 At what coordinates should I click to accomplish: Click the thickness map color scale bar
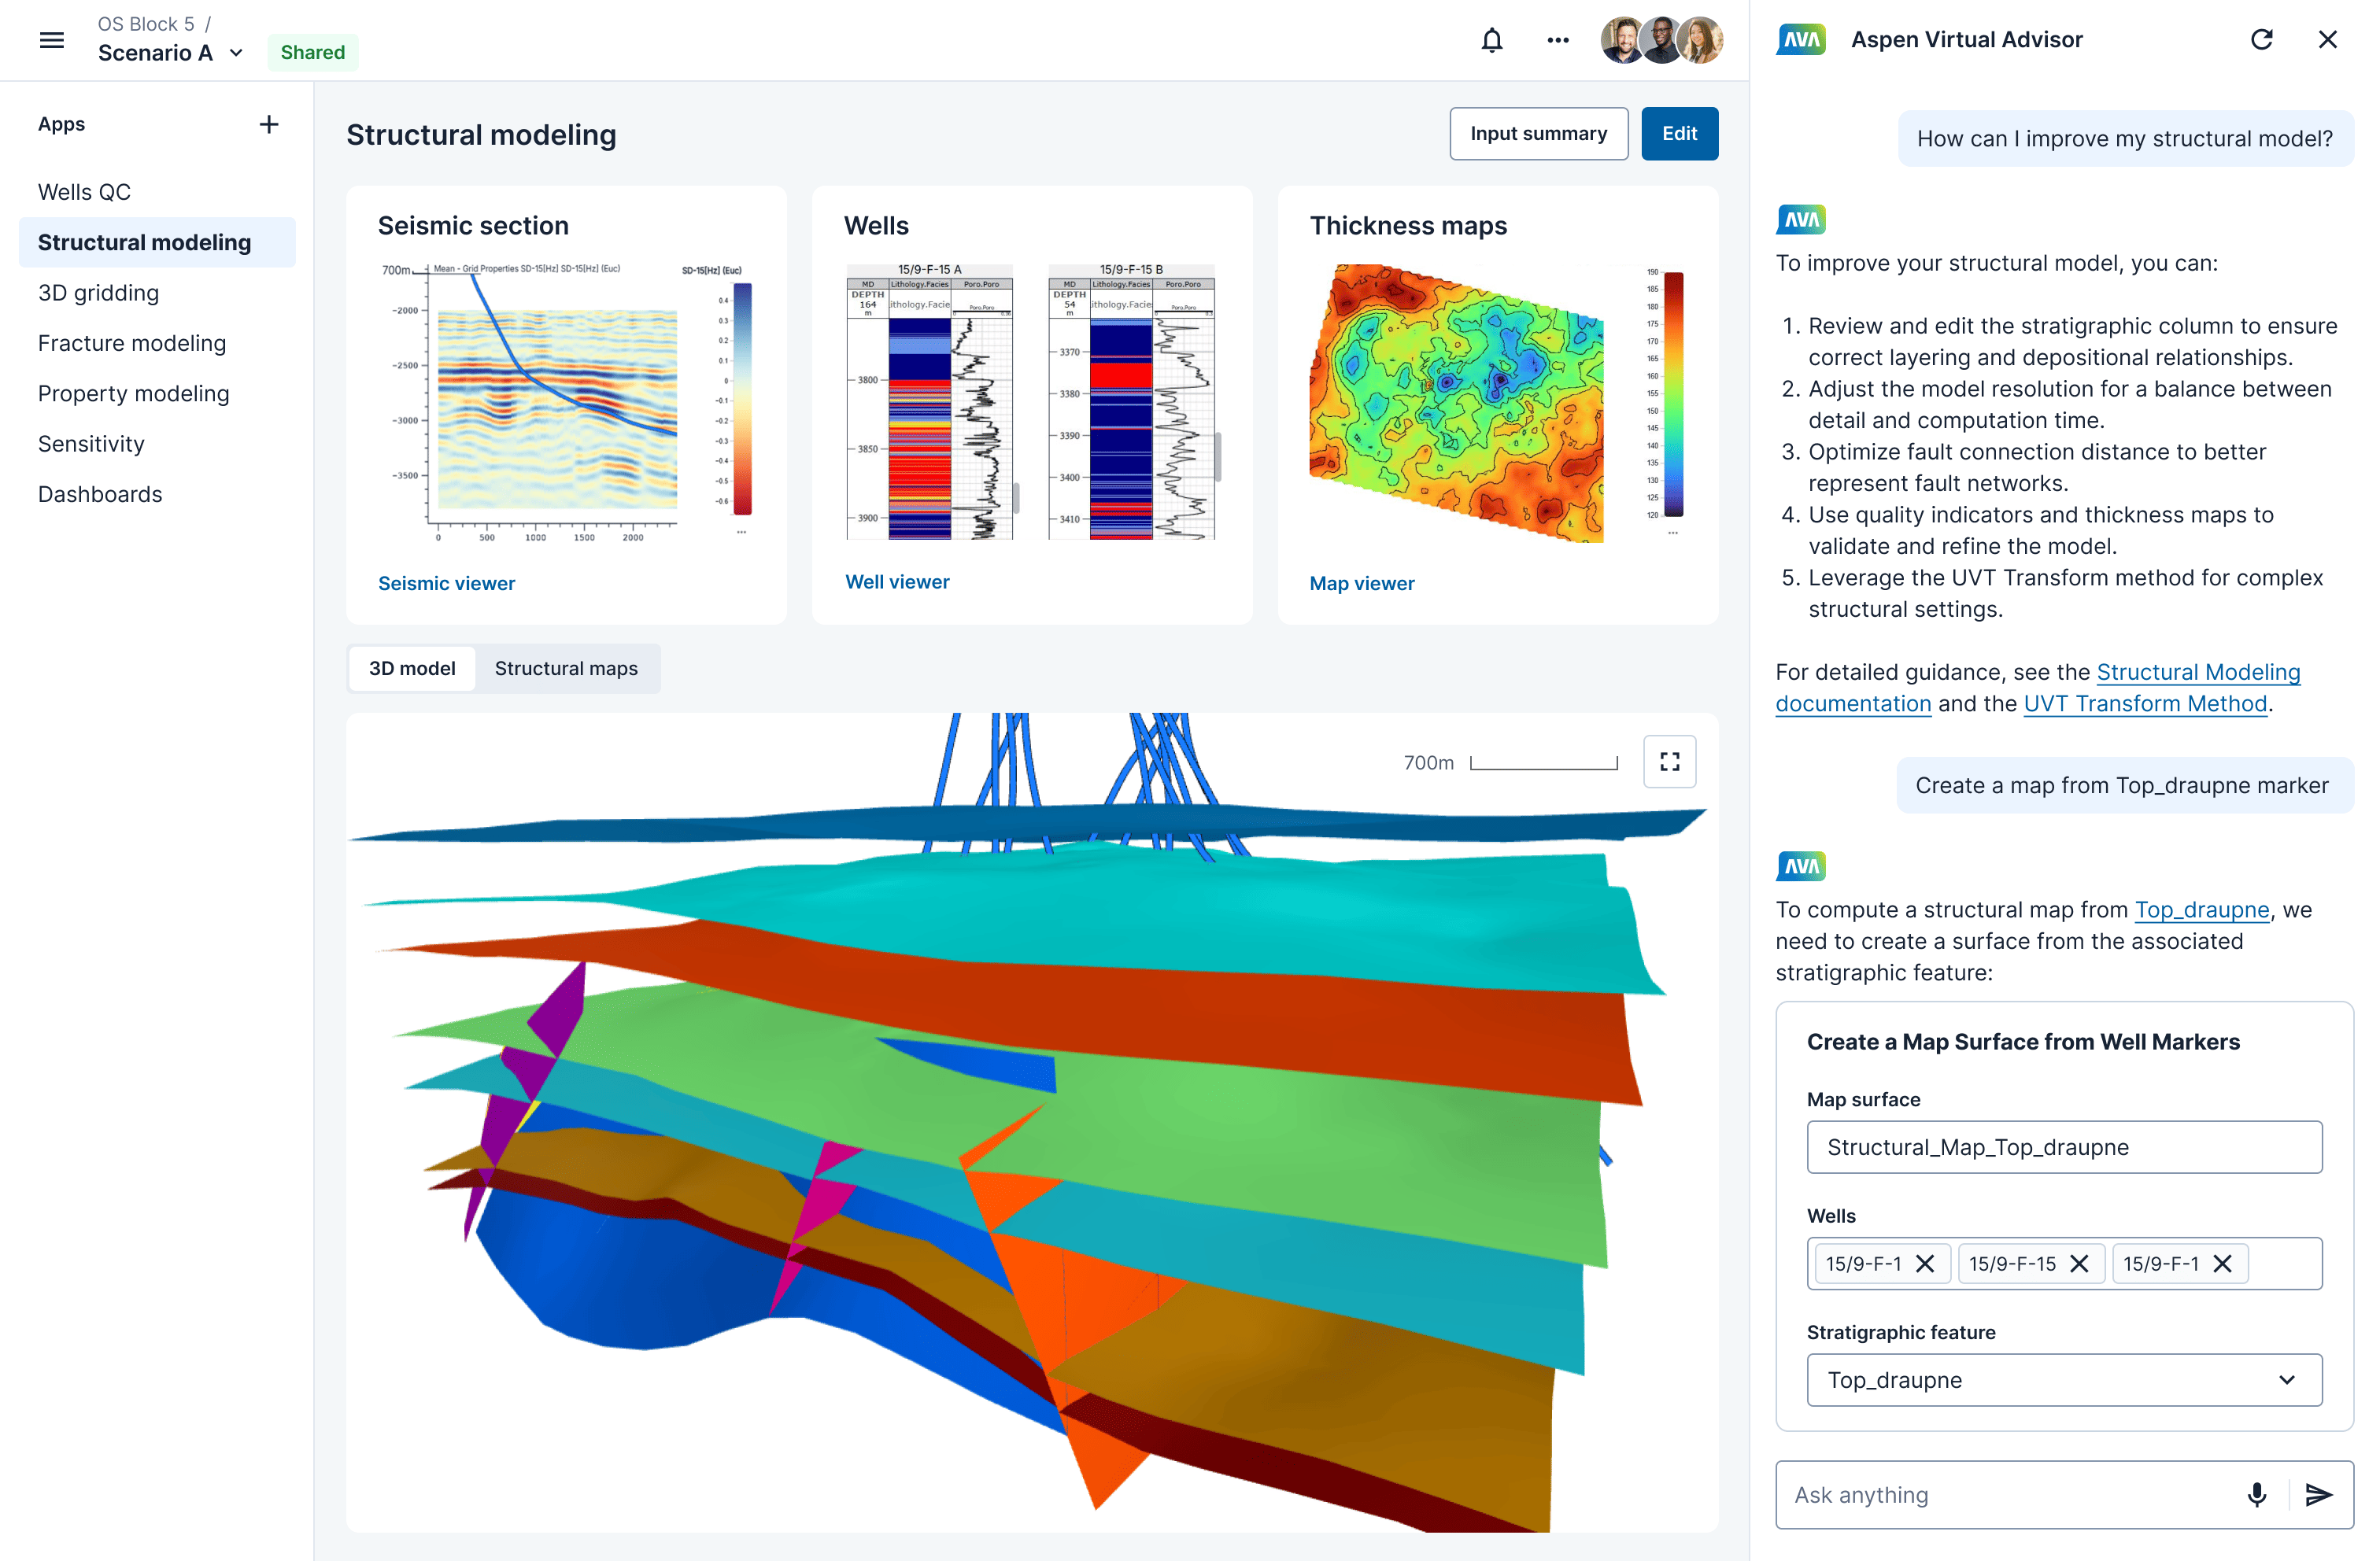click(x=1673, y=394)
